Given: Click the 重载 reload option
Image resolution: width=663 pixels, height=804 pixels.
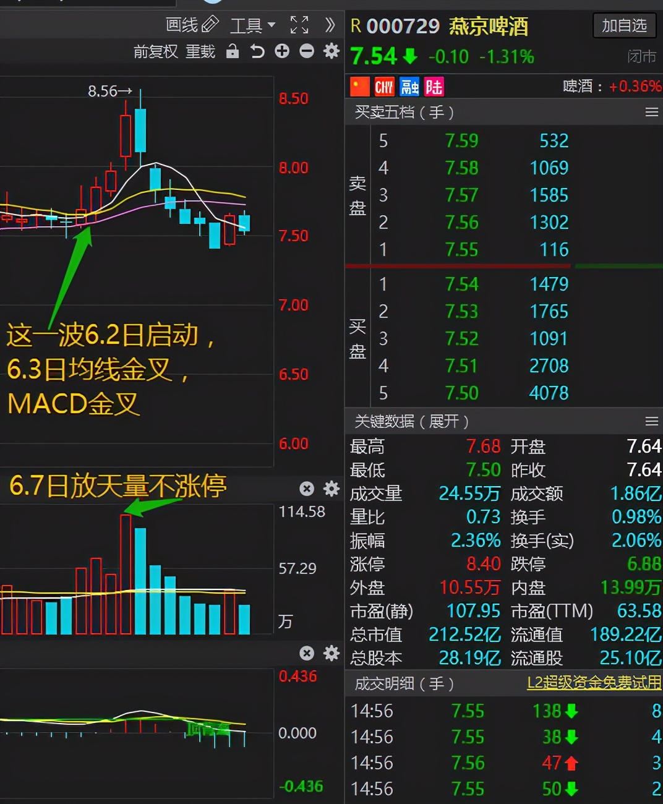Looking at the screenshot, I should tap(201, 52).
